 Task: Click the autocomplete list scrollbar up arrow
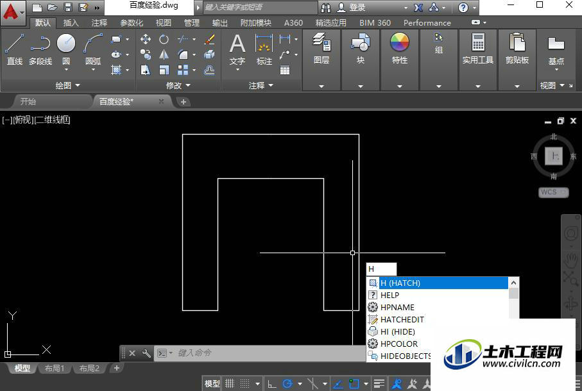tap(514, 283)
